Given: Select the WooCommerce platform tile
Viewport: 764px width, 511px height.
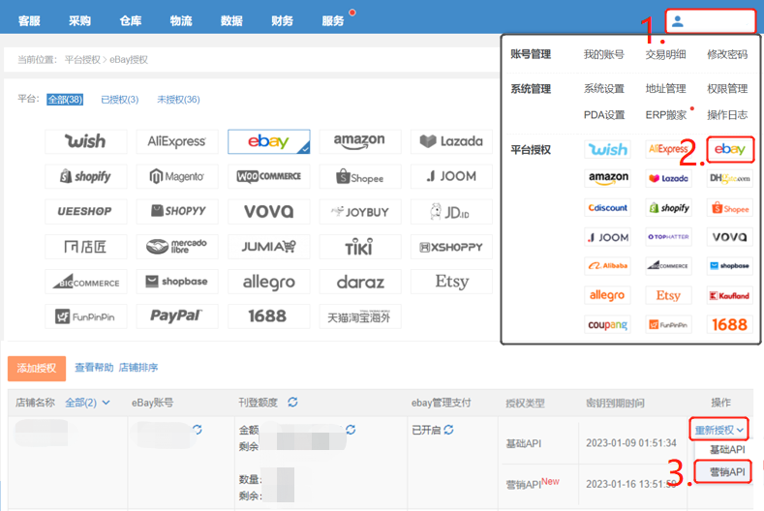Looking at the screenshot, I should pyautogui.click(x=268, y=176).
